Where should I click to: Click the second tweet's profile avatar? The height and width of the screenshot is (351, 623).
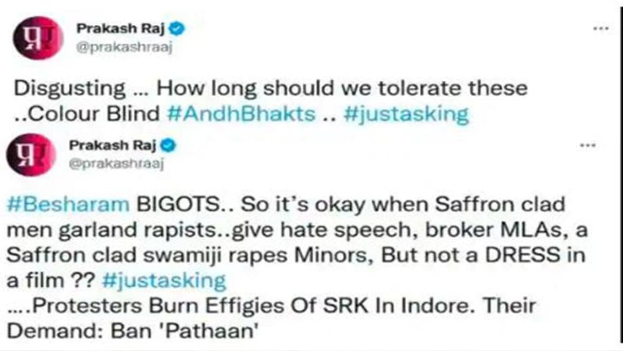tap(31, 155)
